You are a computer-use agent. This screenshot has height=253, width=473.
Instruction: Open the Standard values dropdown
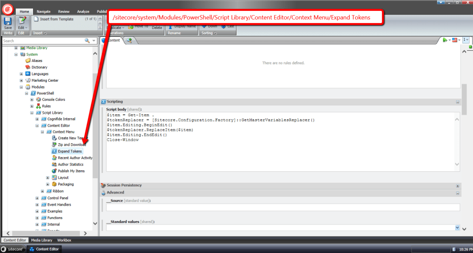click(457, 227)
